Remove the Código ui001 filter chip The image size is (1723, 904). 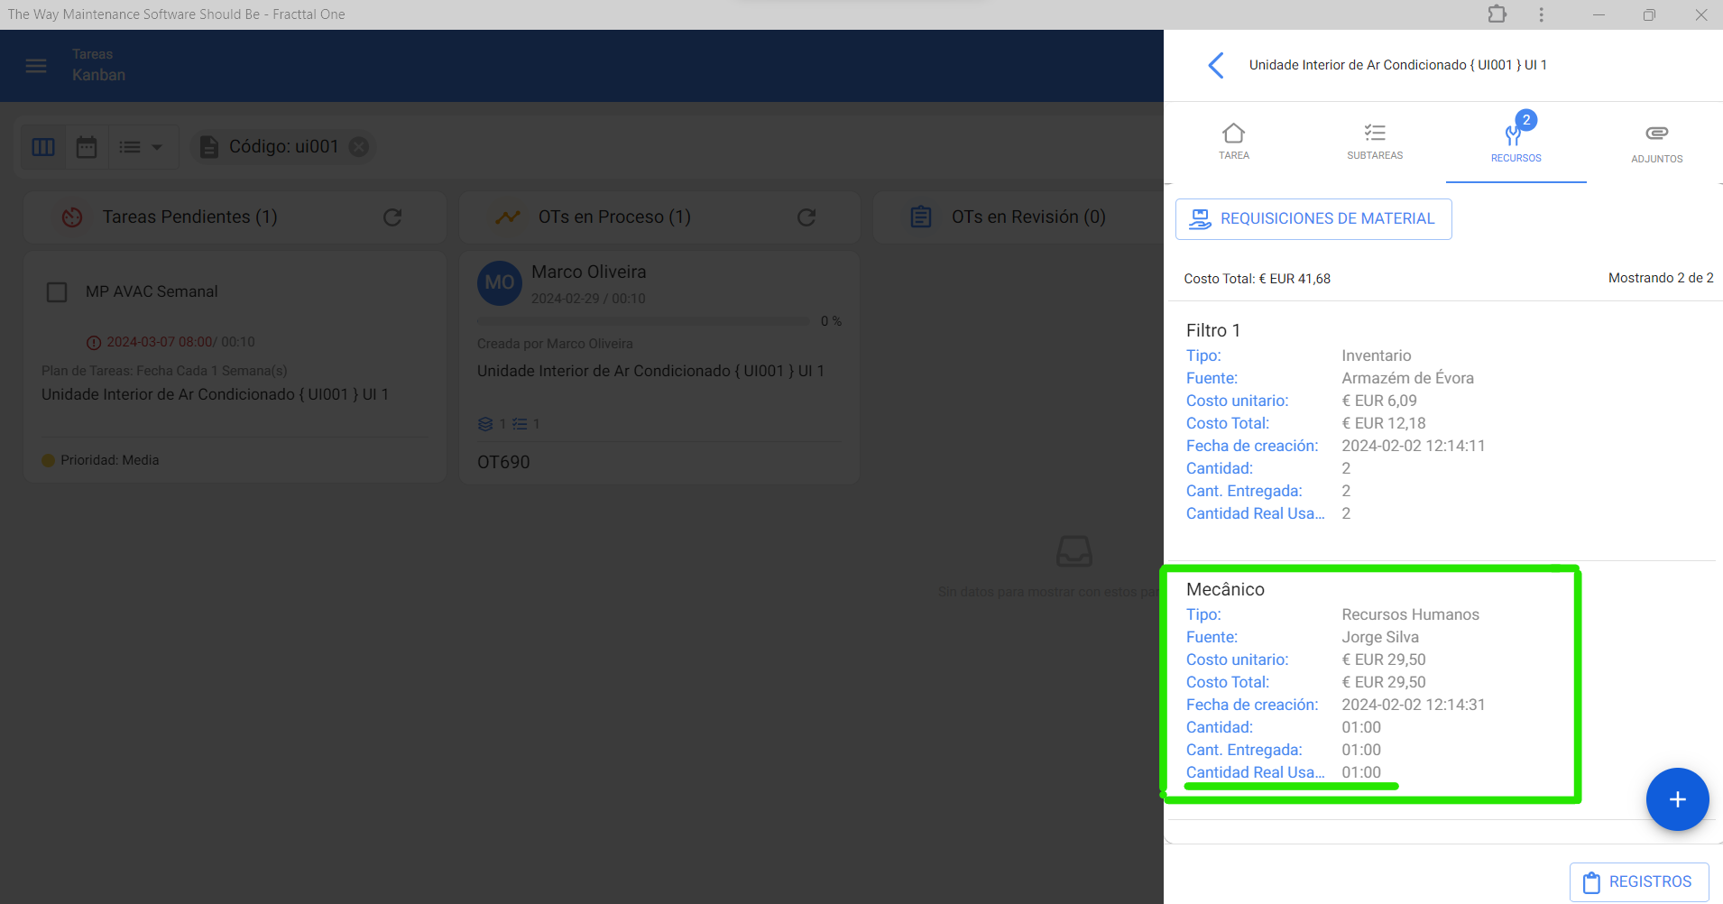[x=359, y=147]
